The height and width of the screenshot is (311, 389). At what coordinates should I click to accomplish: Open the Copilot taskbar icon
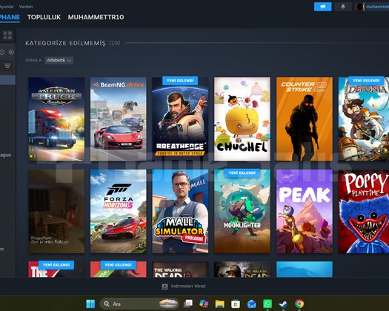[204, 304]
